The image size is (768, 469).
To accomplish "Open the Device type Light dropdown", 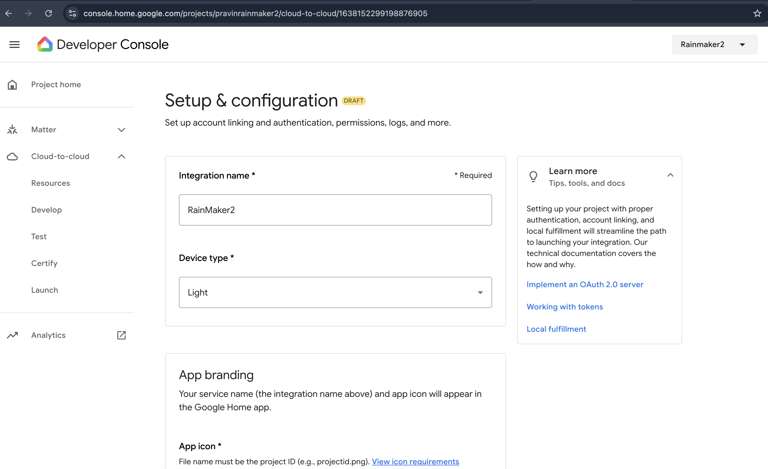I will point(336,292).
